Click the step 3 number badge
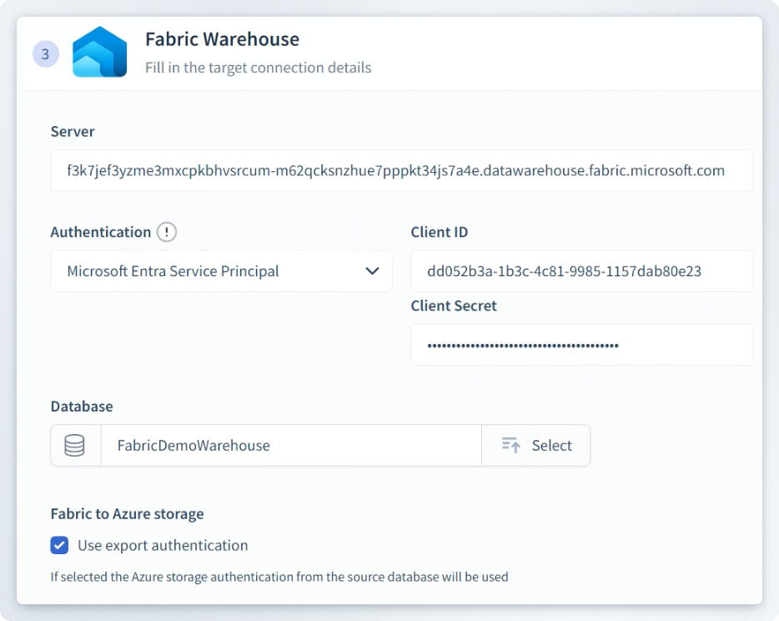Screen dimensions: 779x621 coord(46,54)
